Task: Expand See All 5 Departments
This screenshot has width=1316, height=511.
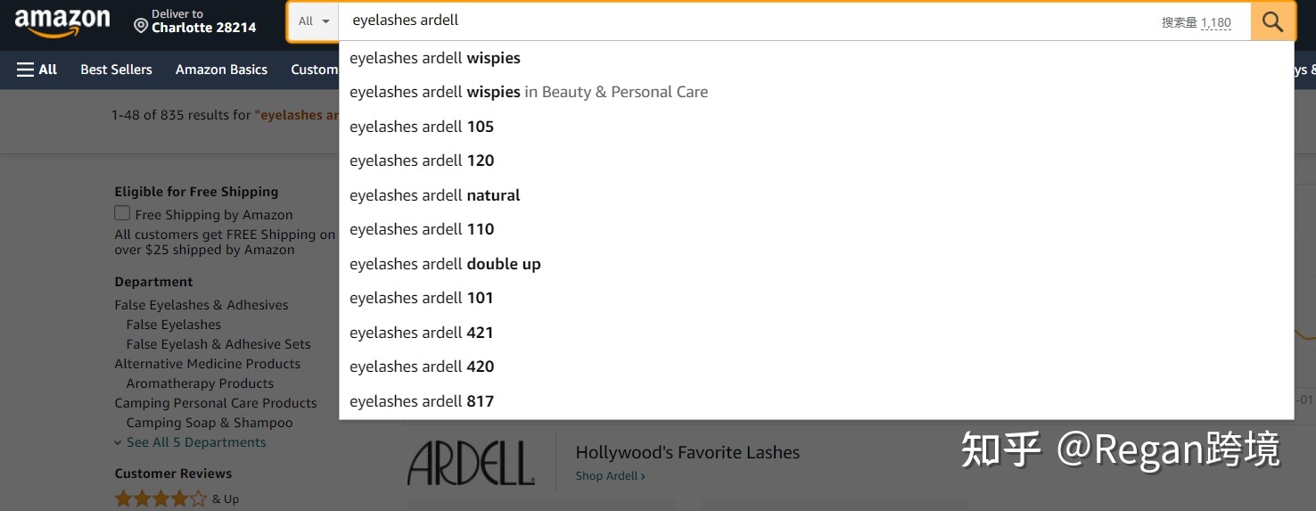Action: [190, 442]
